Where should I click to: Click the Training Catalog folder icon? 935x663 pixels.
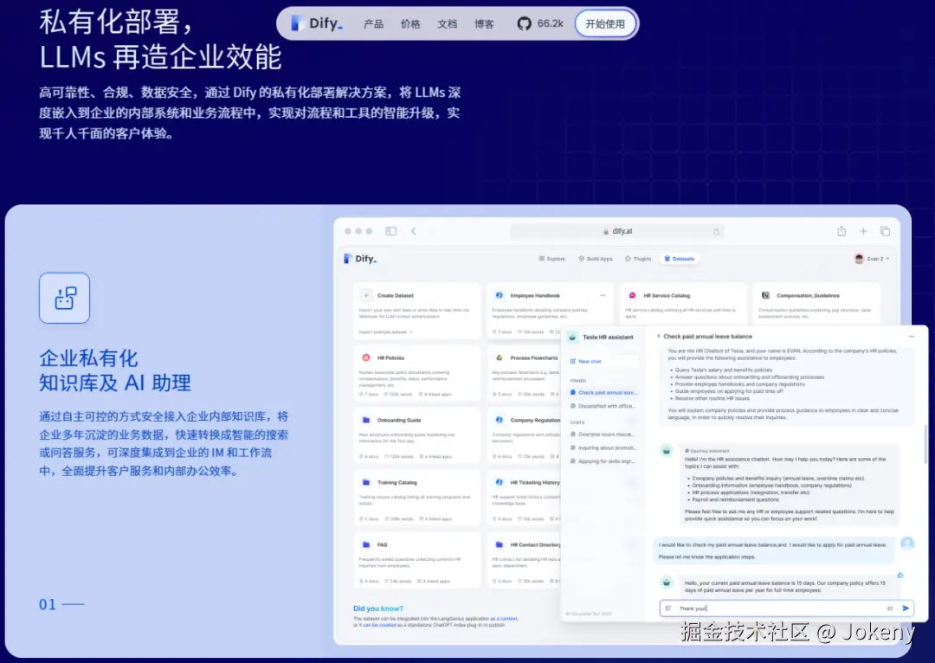pyautogui.click(x=366, y=482)
